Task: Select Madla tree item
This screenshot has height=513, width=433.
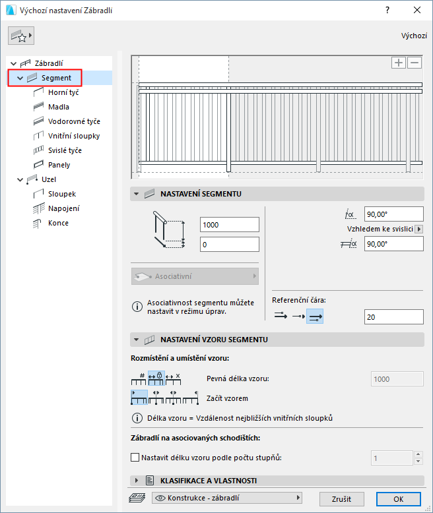Action: pyautogui.click(x=59, y=107)
